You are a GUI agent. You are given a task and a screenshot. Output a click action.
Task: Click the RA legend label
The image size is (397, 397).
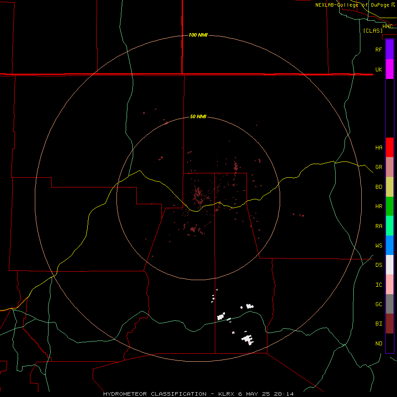[378, 226]
